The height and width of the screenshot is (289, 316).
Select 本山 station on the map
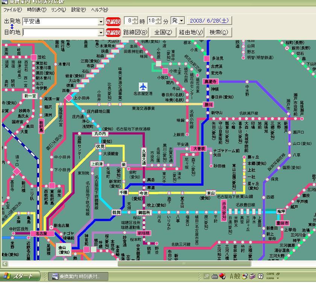[211, 193]
